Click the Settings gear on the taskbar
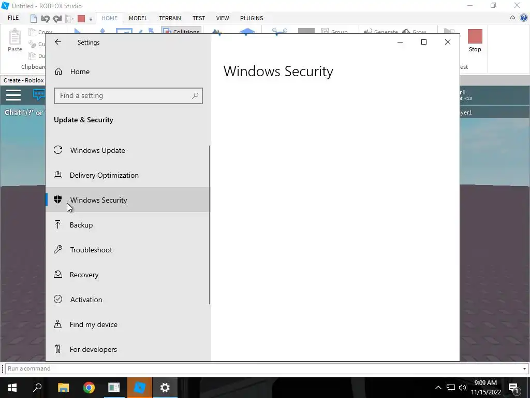This screenshot has width=530, height=398. [165, 388]
